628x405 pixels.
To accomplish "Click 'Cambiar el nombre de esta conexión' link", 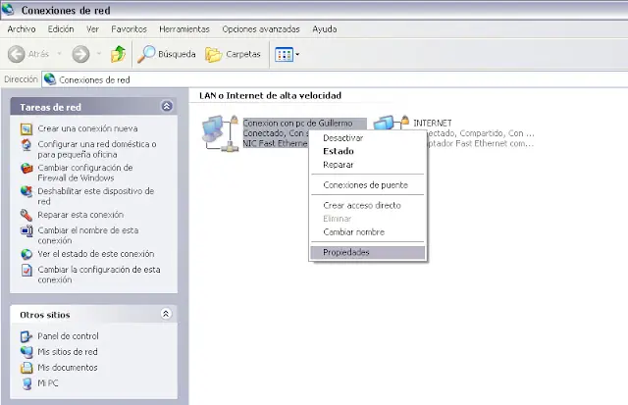I will (88, 235).
